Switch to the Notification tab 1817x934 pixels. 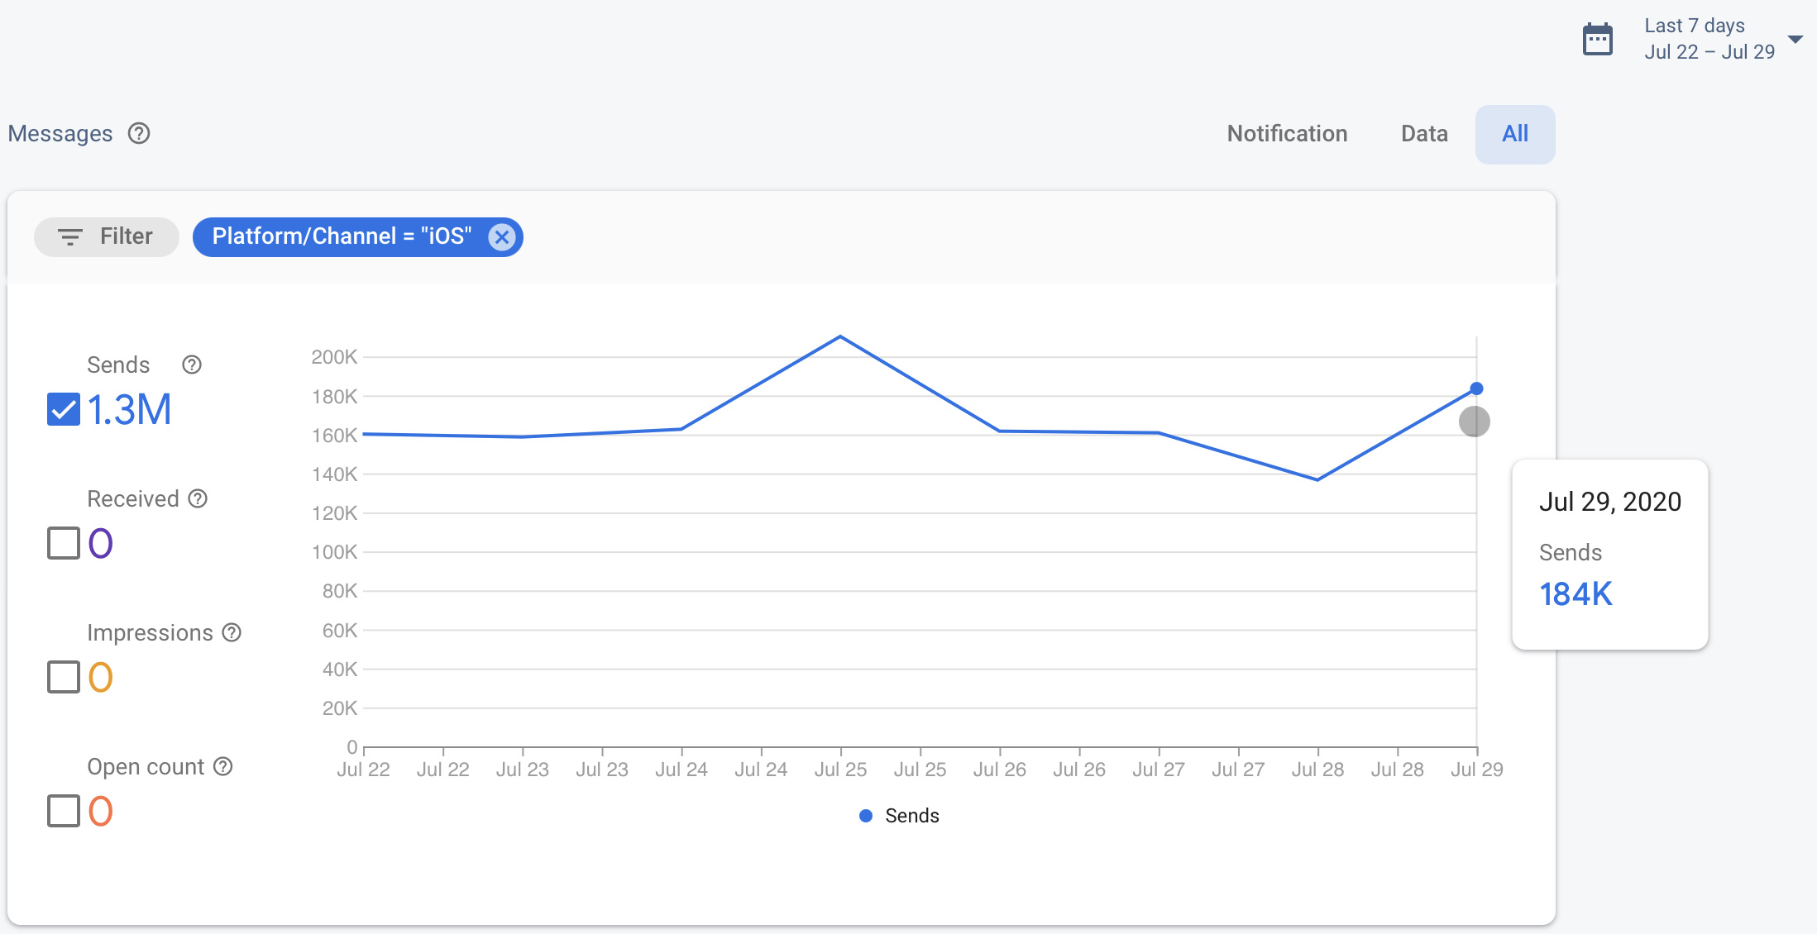coord(1287,134)
